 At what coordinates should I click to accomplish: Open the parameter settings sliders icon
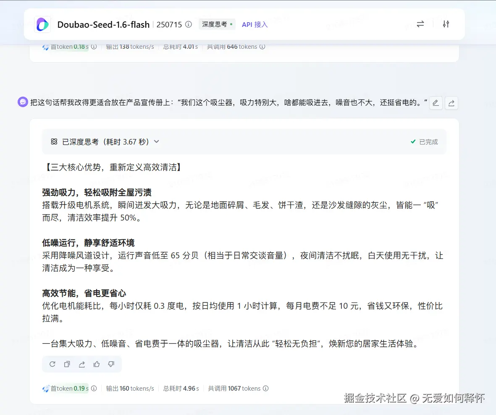click(x=446, y=24)
